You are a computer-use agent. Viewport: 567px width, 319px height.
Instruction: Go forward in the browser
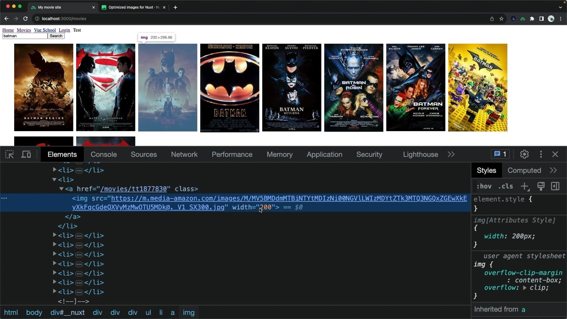coord(16,19)
